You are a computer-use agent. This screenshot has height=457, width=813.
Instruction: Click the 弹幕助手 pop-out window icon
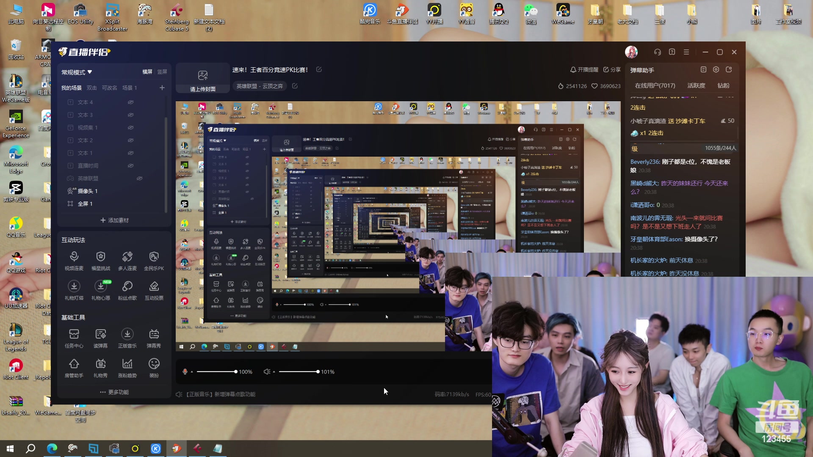click(729, 70)
